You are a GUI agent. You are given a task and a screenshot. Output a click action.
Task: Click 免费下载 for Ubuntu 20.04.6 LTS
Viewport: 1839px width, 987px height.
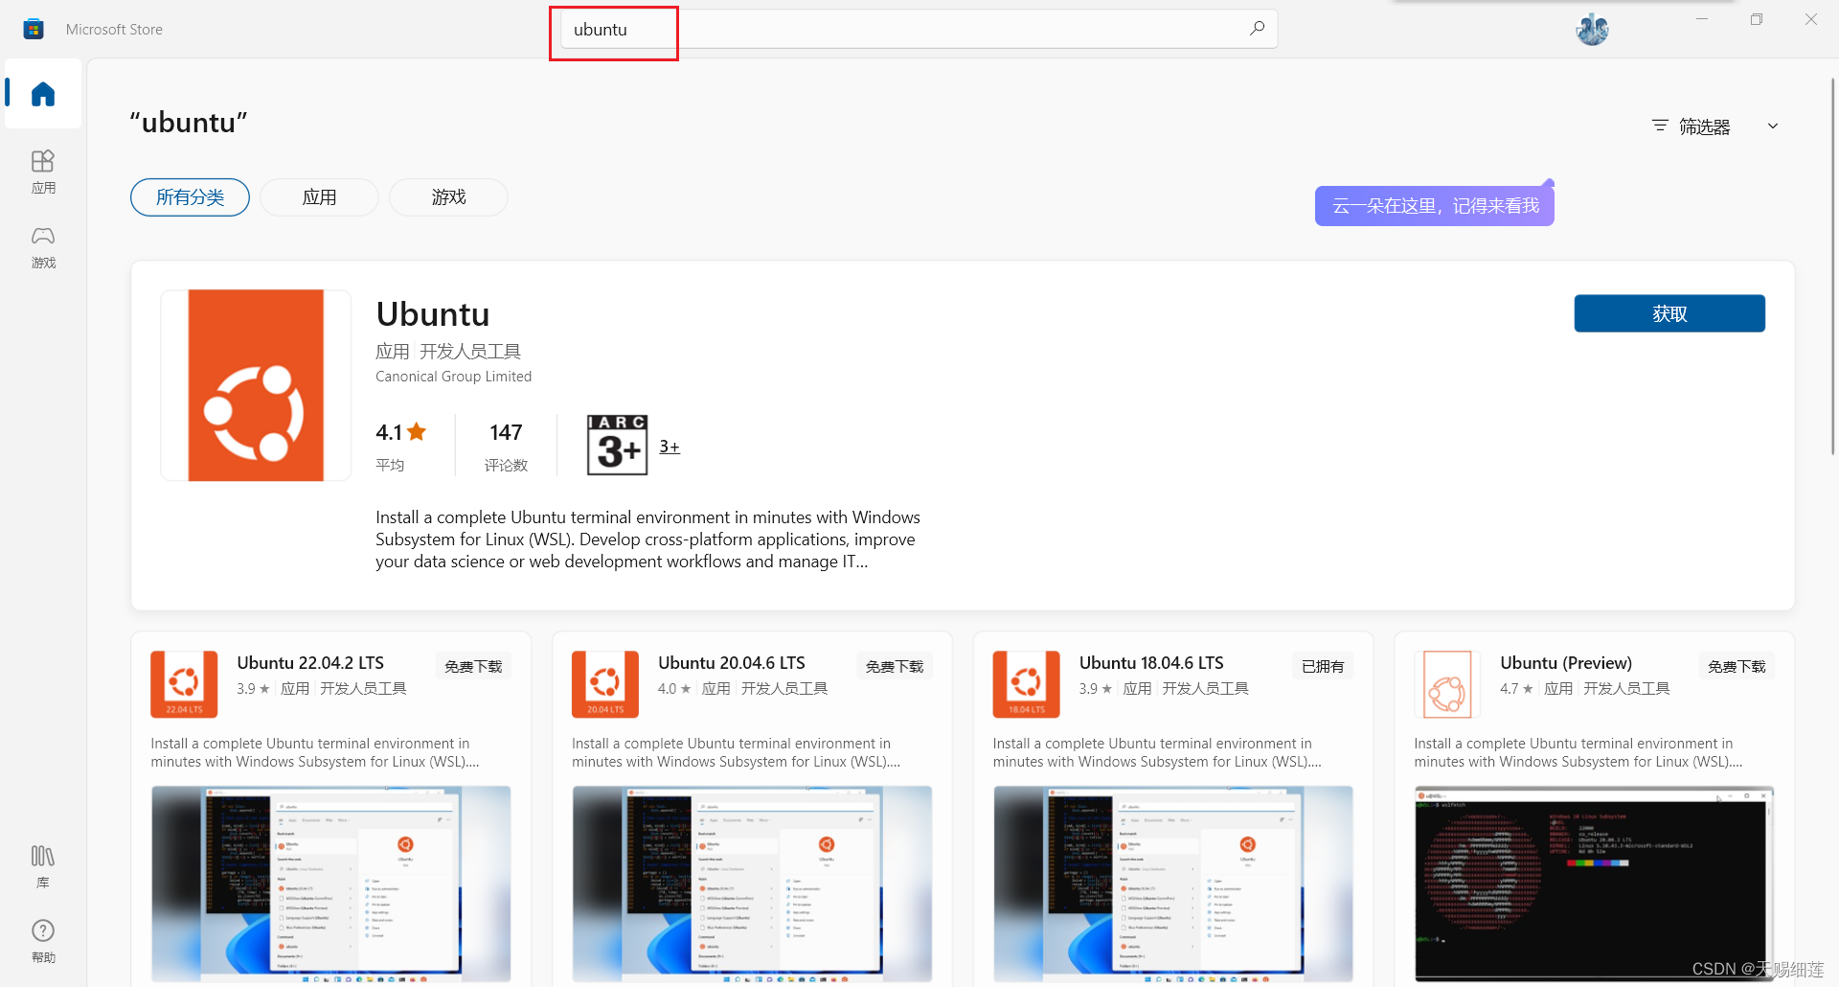(895, 666)
